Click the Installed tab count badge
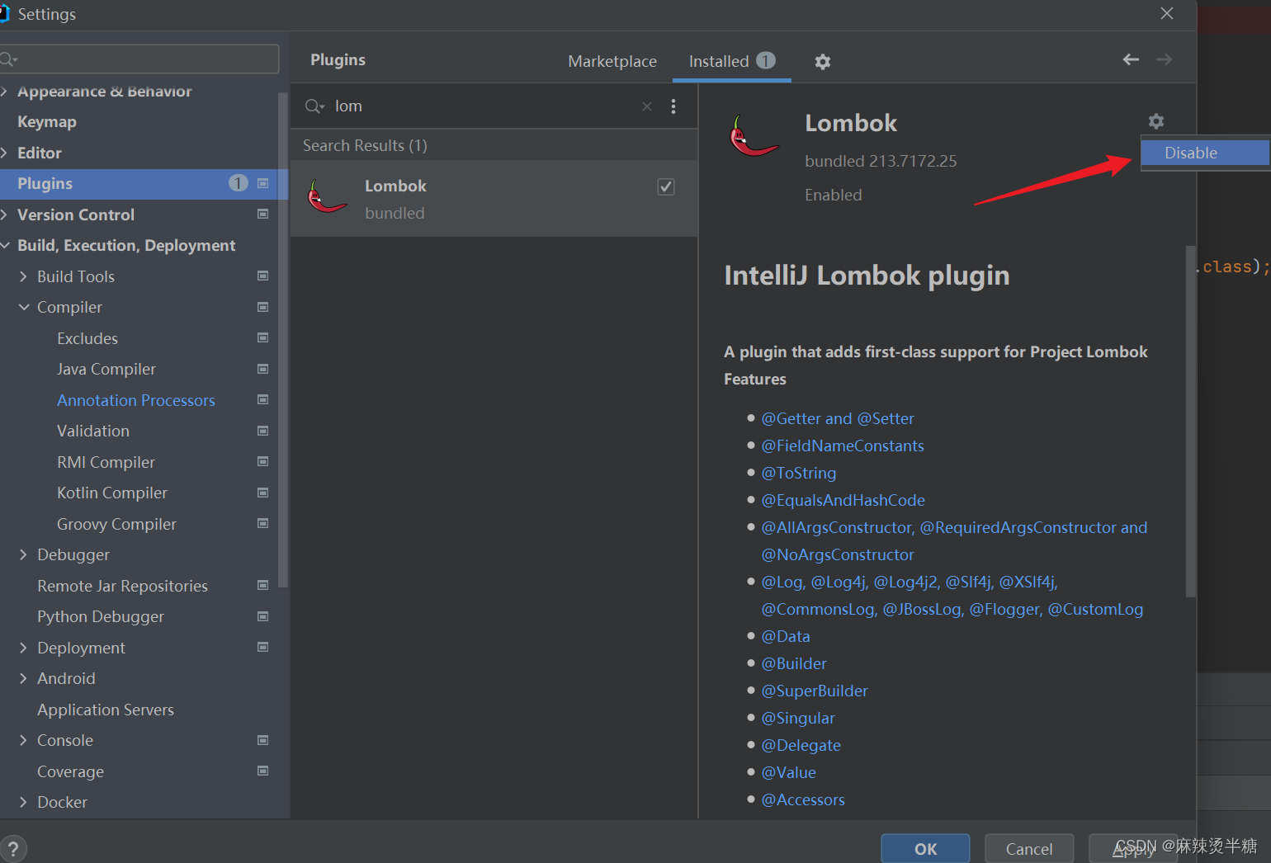Image resolution: width=1271 pixels, height=863 pixels. tap(766, 60)
